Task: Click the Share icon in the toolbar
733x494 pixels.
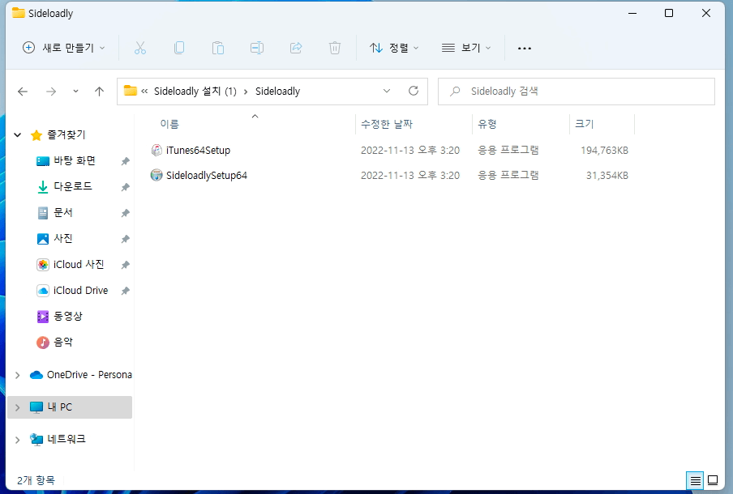Action: point(296,48)
